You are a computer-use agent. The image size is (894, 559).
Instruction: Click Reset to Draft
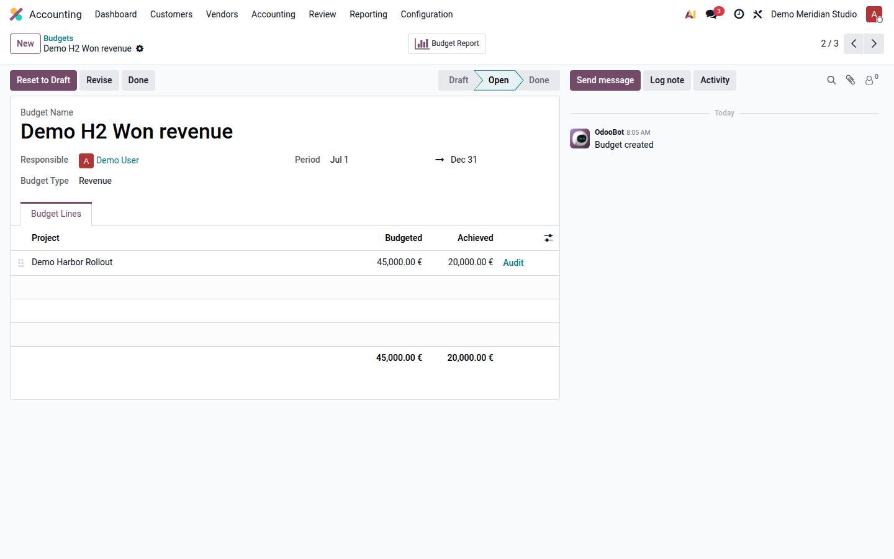tap(43, 80)
